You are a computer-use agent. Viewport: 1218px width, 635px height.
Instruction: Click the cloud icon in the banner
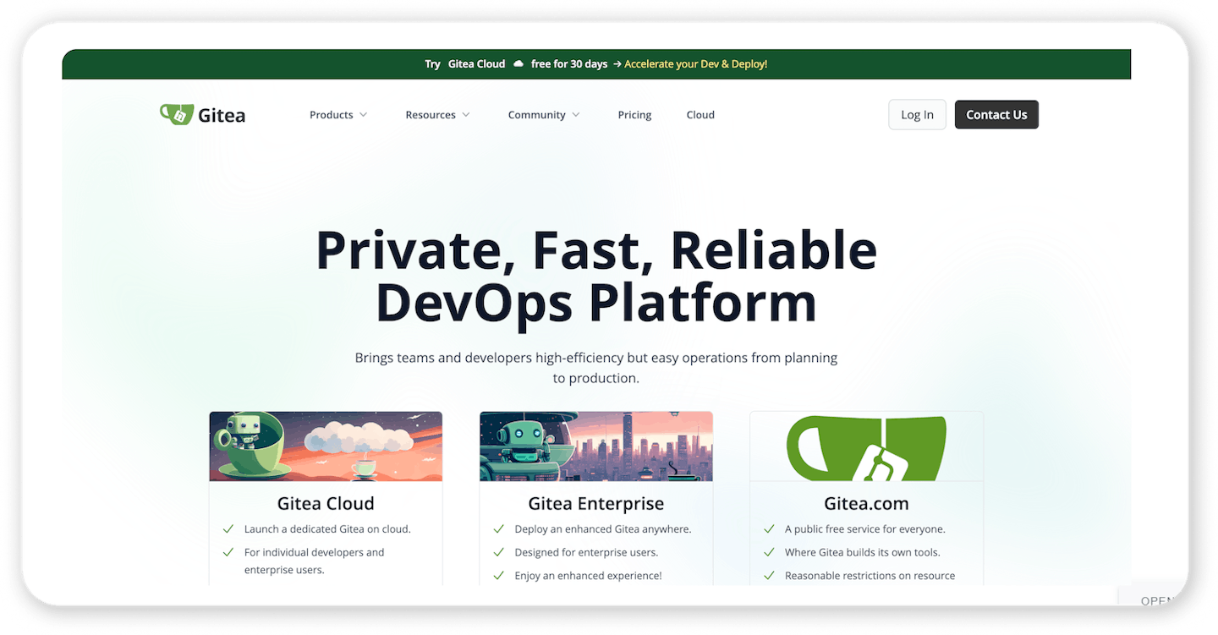[517, 63]
